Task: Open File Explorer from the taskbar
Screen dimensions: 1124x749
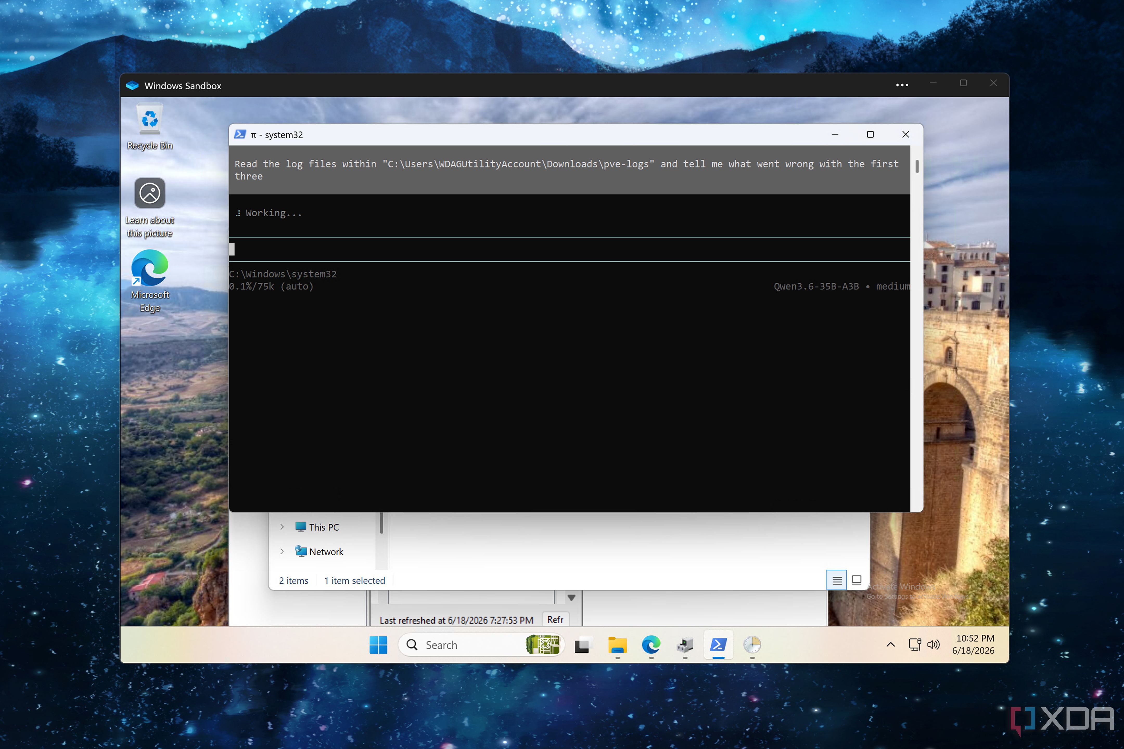Action: click(617, 645)
